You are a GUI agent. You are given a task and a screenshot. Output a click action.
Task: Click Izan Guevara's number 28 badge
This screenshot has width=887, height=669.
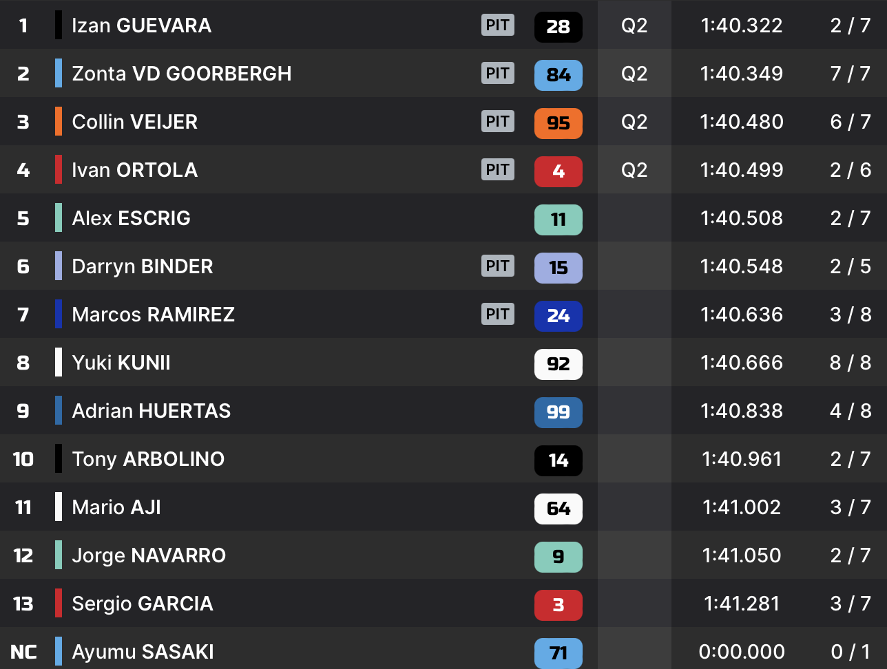coord(558,27)
